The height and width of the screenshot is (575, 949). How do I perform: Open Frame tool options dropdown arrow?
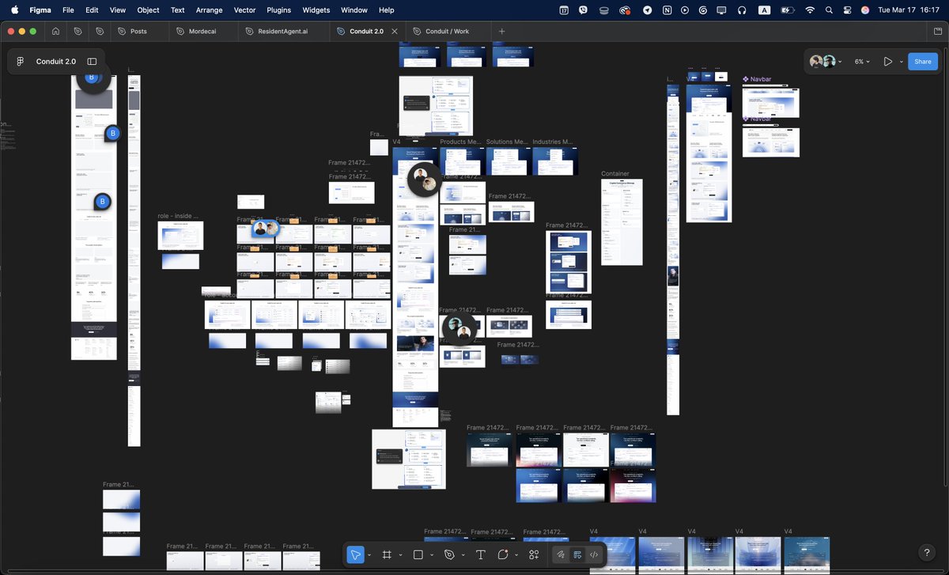click(400, 555)
